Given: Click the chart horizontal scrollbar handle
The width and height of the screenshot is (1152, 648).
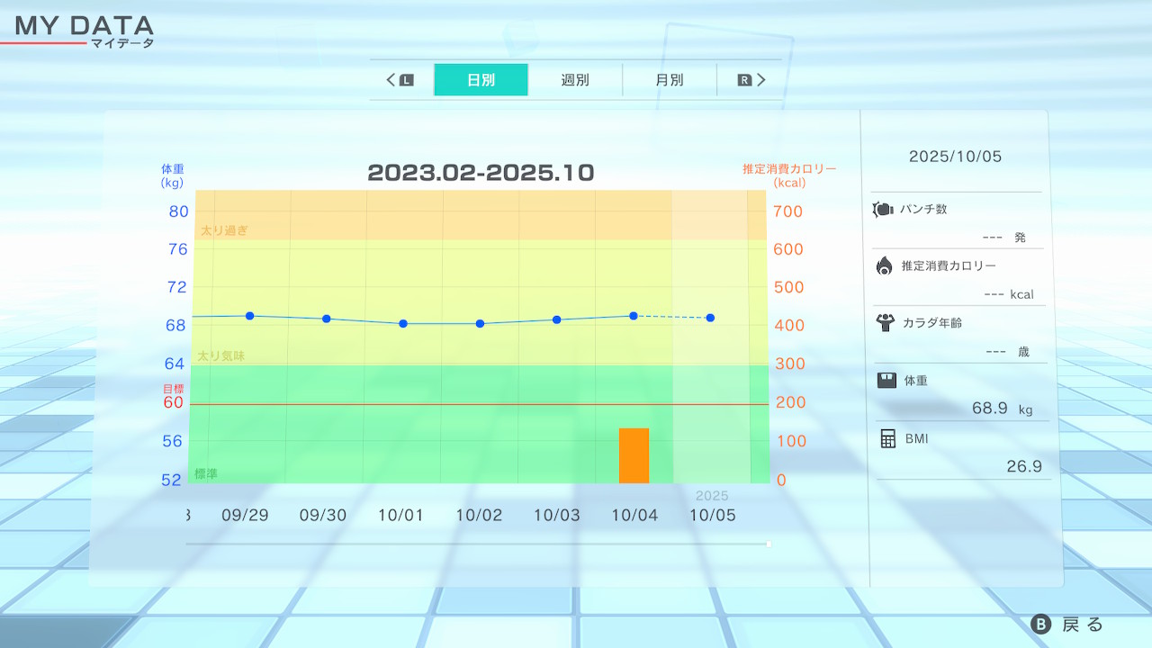Looking at the screenshot, I should (768, 544).
